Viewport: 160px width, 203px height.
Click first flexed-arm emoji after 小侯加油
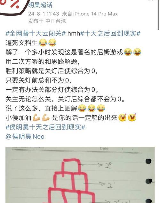pos(36,117)
